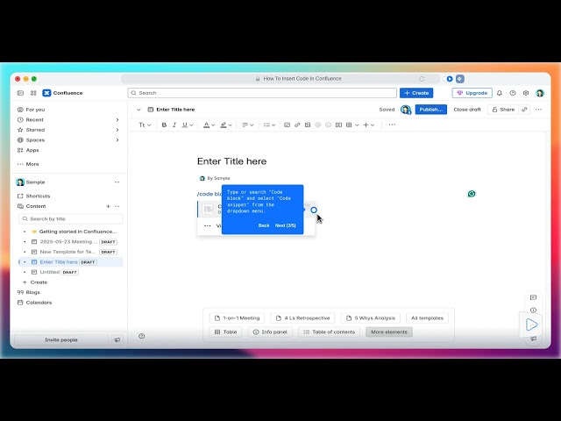Open the page info icon on right rail

pyautogui.click(x=533, y=310)
